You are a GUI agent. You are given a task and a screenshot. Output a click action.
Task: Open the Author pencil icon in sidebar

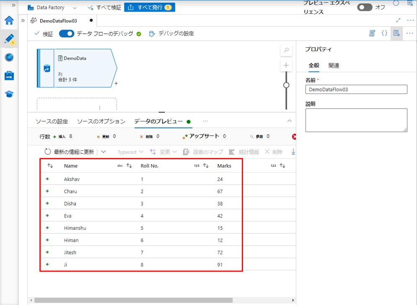(9, 39)
